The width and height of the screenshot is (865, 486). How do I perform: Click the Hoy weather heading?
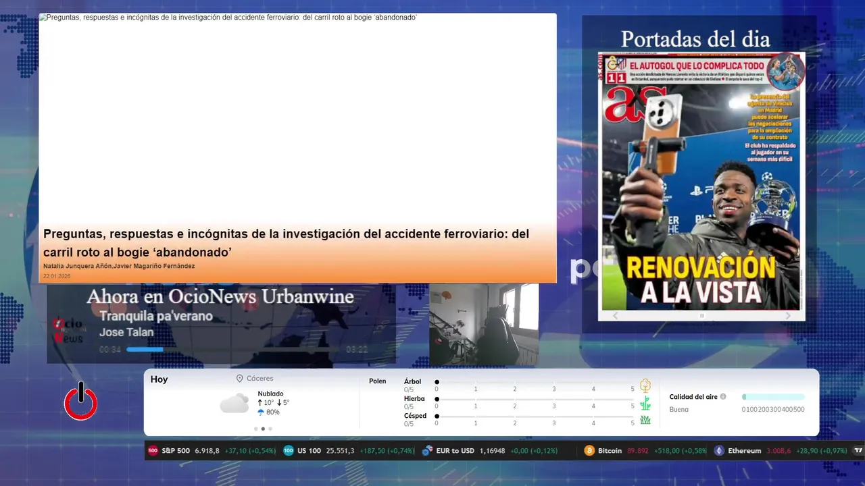tap(159, 379)
